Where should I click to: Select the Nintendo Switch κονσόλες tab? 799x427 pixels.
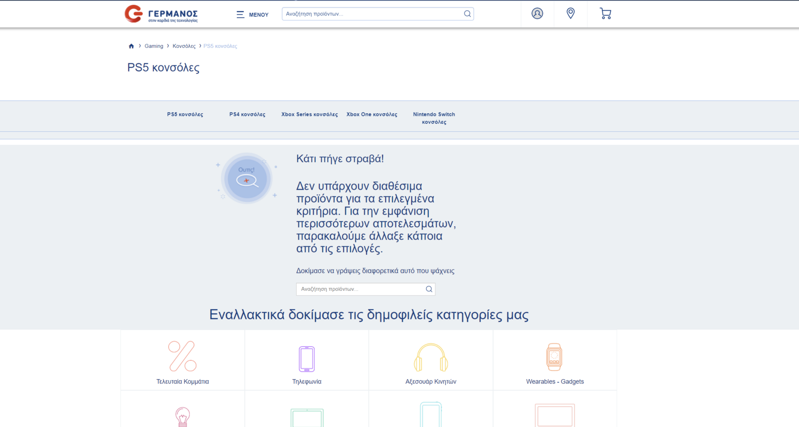coord(434,118)
